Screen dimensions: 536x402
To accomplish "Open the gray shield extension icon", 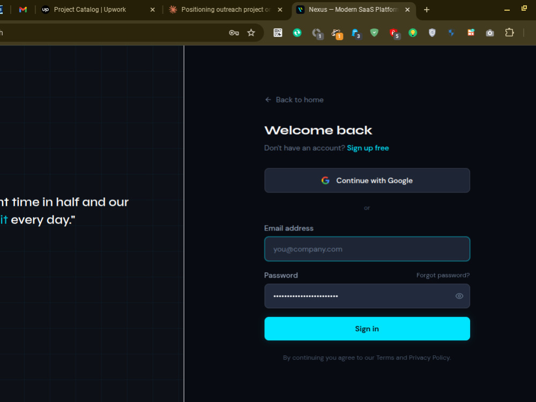I will (x=432, y=33).
